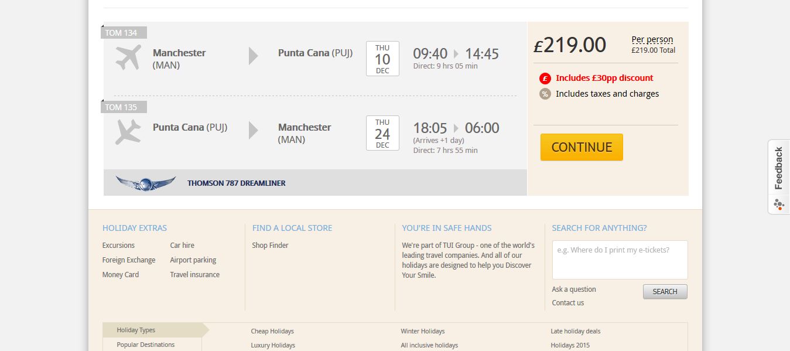Open the Feedback side tab
Viewport: 790px width, 351px height.
pyautogui.click(x=778, y=168)
